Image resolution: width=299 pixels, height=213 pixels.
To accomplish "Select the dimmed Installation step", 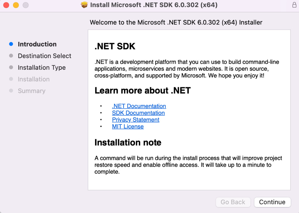I will pyautogui.click(x=34, y=79).
